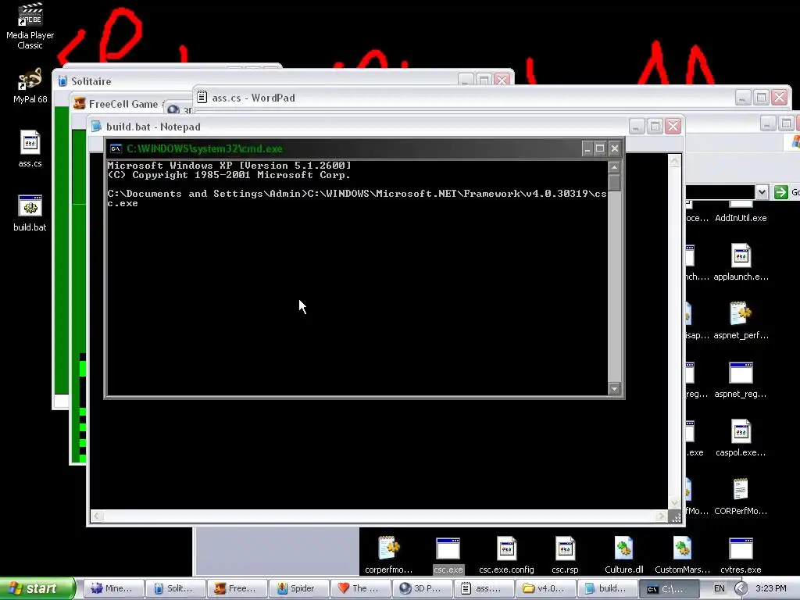
Task: Click the ass.cs - WordPad title text
Action: (x=254, y=98)
